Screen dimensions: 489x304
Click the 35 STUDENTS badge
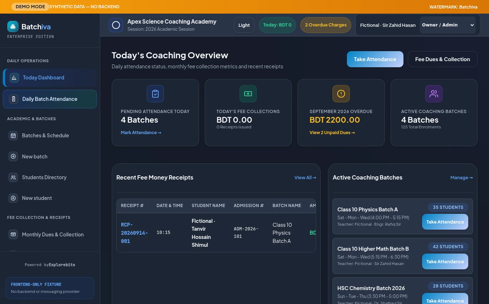point(448,207)
